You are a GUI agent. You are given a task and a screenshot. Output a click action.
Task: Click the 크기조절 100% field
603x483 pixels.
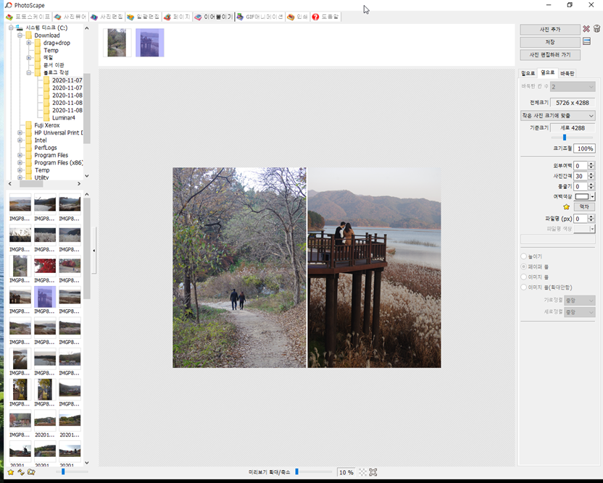pyautogui.click(x=584, y=148)
